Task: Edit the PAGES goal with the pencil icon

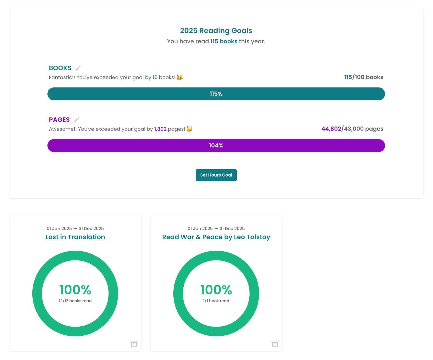Action: point(76,120)
